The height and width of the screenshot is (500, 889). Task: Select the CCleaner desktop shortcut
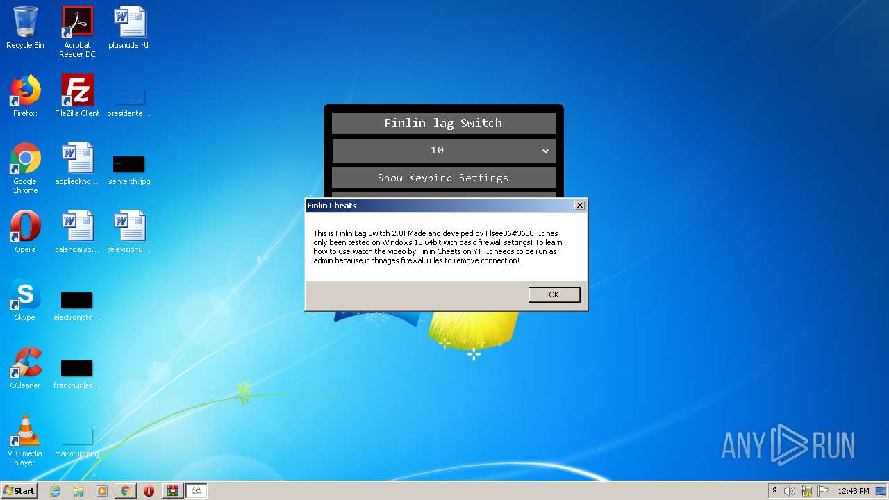click(x=25, y=368)
